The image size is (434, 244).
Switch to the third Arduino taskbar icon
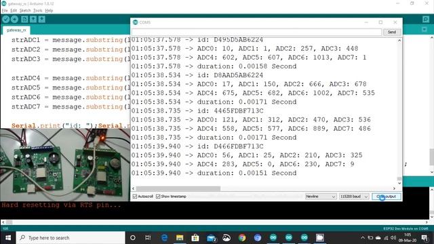(304, 238)
